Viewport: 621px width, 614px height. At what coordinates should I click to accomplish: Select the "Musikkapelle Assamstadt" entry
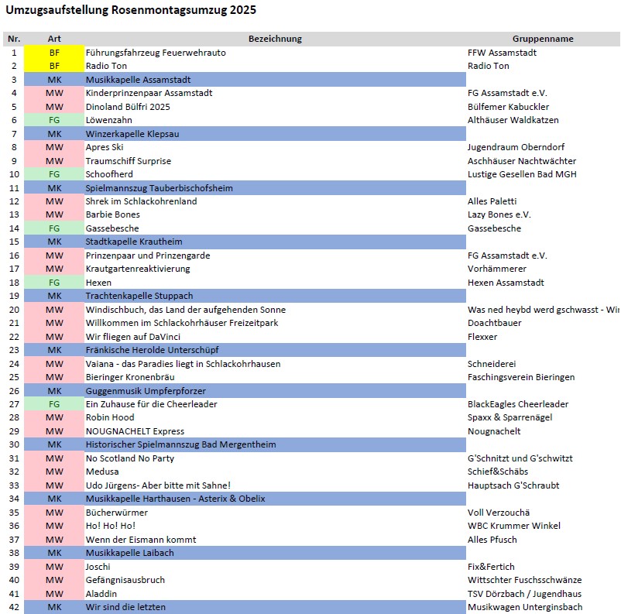(x=138, y=80)
